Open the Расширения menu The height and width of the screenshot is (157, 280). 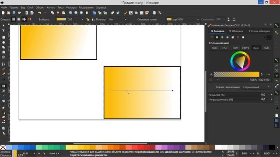point(86,8)
